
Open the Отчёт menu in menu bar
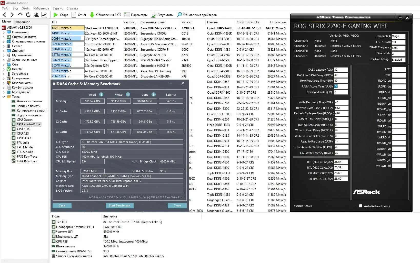(x=26, y=8)
